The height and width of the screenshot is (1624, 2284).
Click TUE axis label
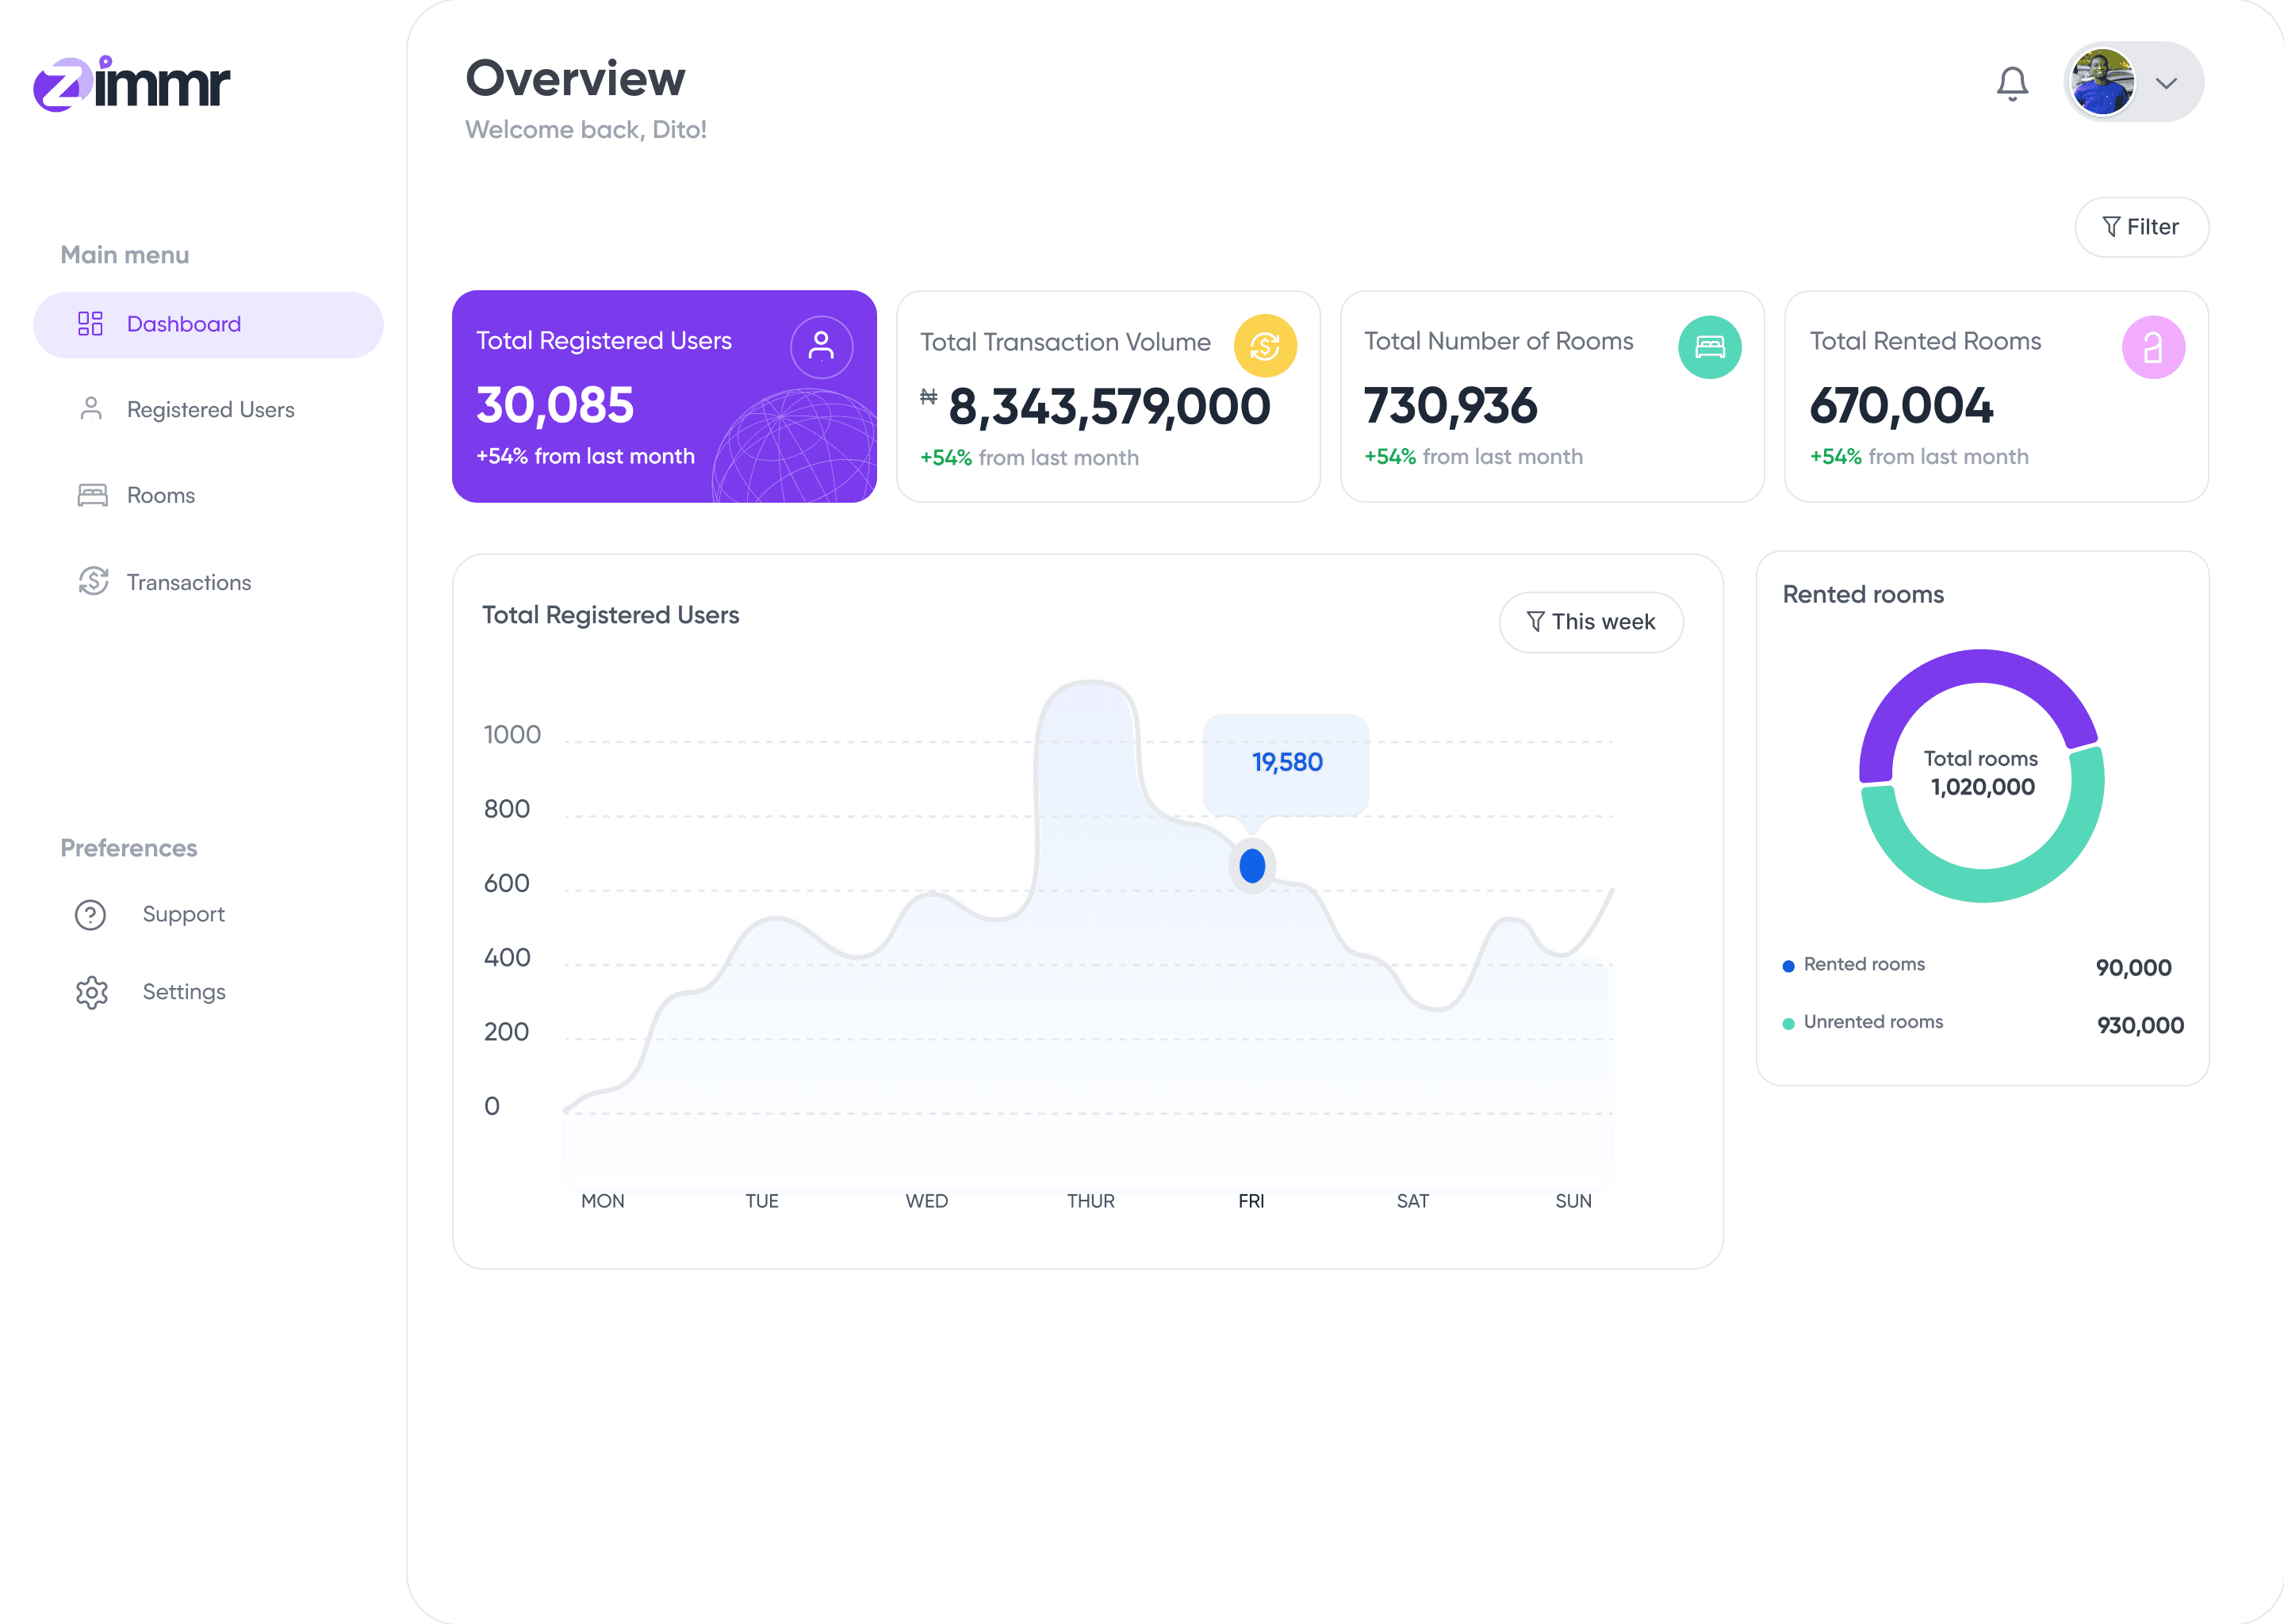pos(762,1201)
